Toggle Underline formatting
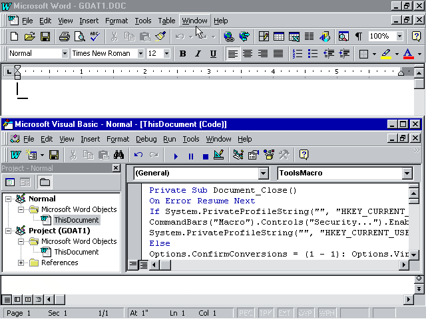This screenshot has height=319, width=426. pyautogui.click(x=213, y=54)
